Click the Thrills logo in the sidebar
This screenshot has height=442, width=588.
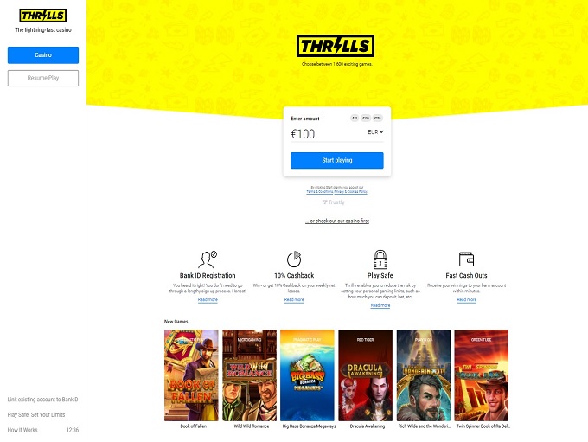point(43,16)
